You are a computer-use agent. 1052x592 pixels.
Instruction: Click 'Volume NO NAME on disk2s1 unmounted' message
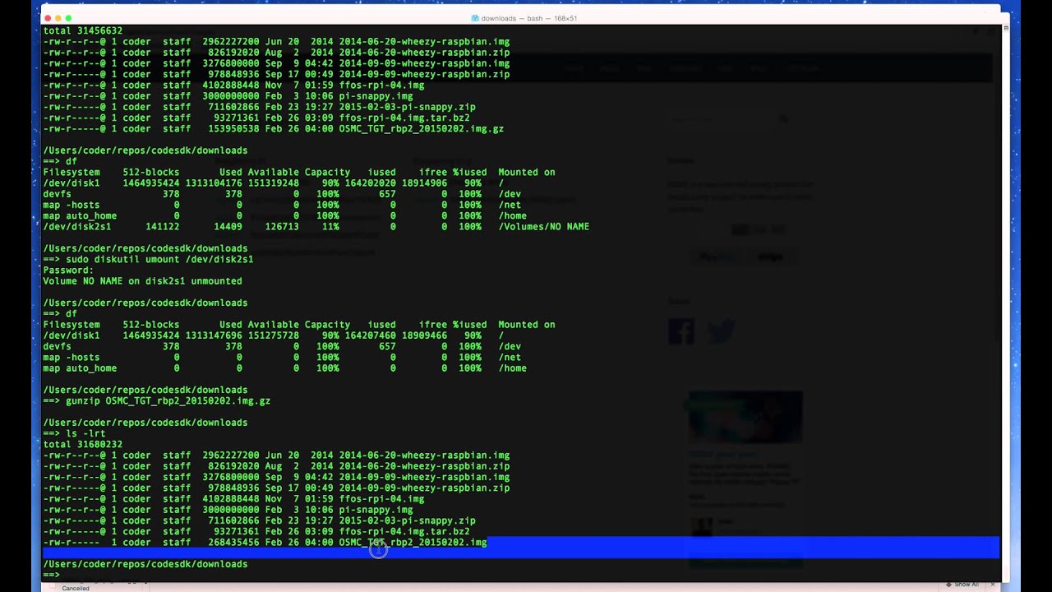click(142, 280)
